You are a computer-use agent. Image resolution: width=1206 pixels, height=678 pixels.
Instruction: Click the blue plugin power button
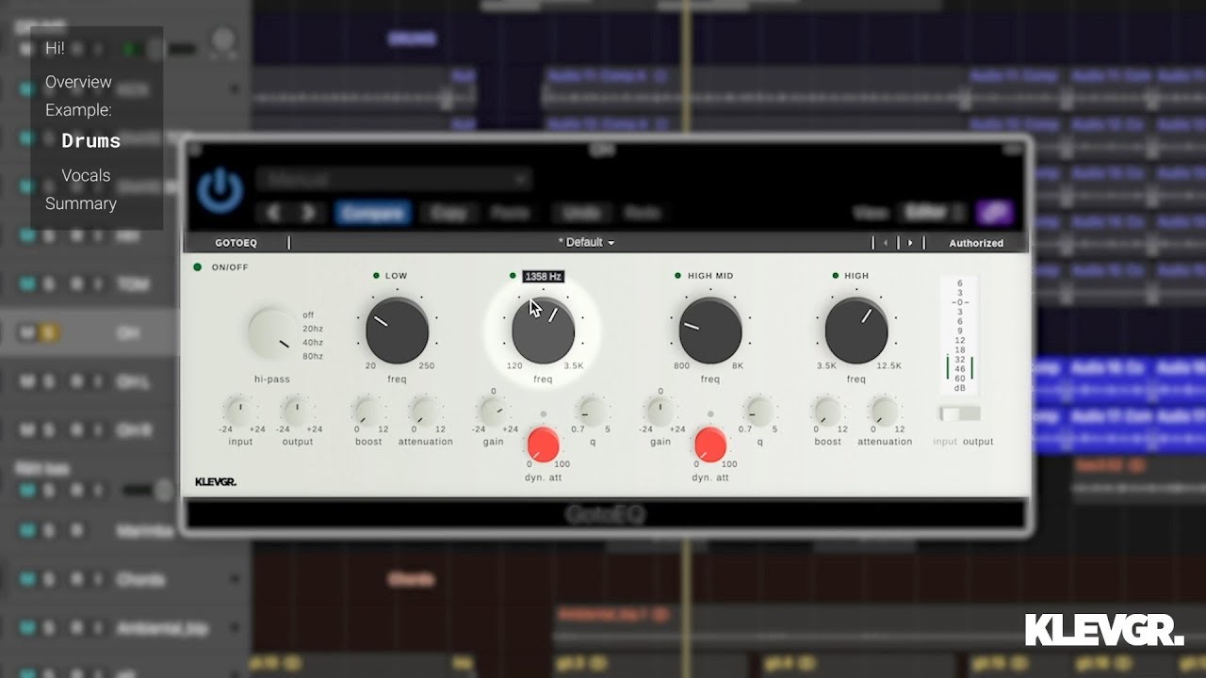tap(220, 189)
